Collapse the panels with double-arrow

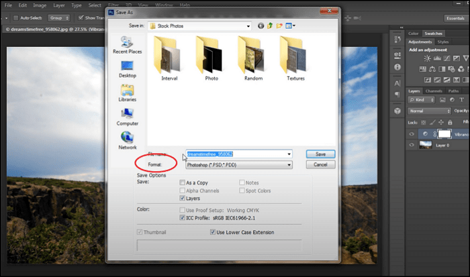[x=402, y=27]
